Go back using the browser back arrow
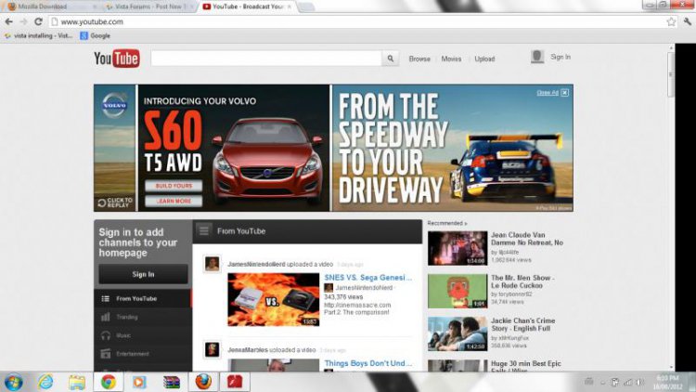 pos(8,21)
